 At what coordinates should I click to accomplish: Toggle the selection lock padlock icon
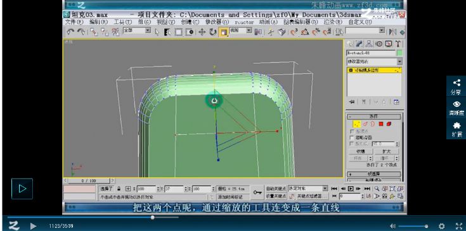(119, 189)
